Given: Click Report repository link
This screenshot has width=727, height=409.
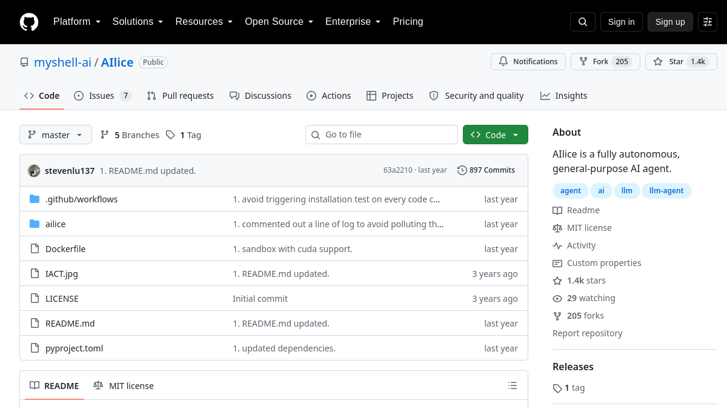Looking at the screenshot, I should coord(587,333).
